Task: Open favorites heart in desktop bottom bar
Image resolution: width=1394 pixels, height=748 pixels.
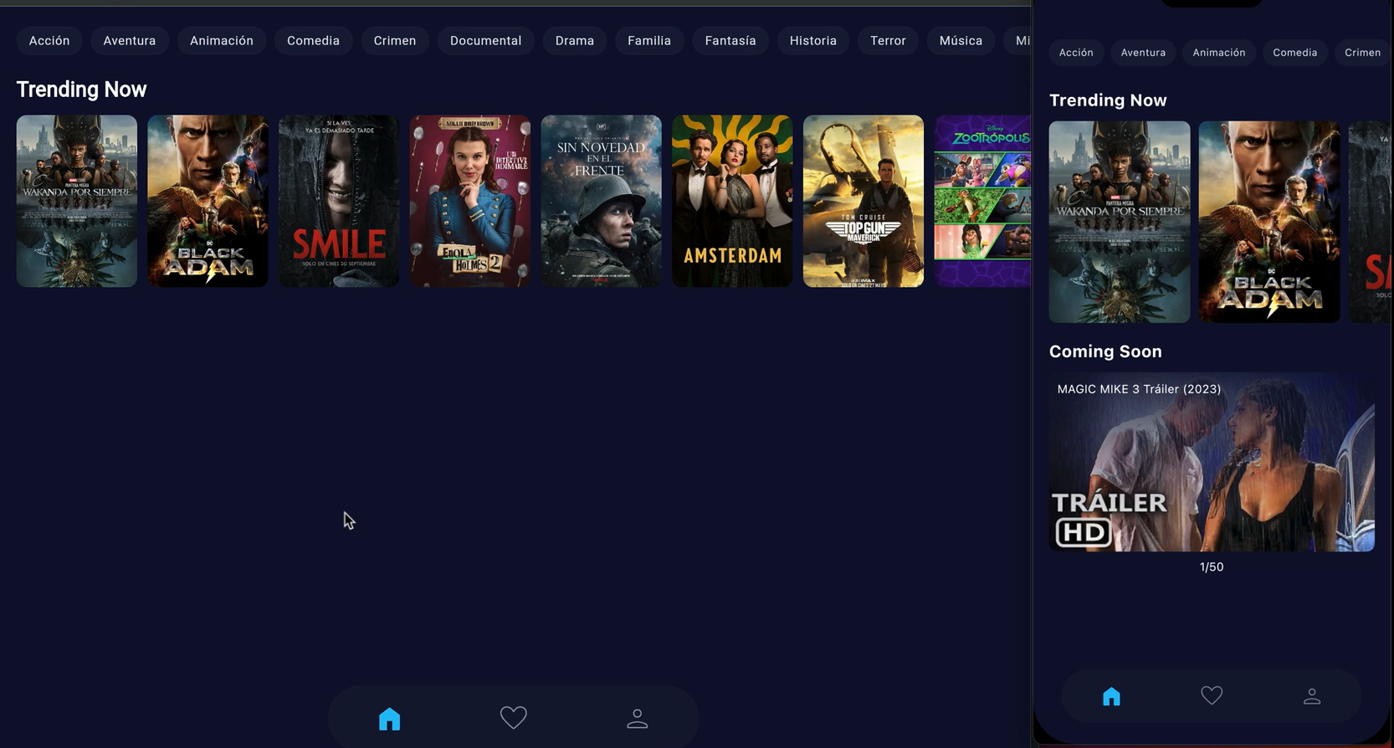Action: click(x=513, y=718)
